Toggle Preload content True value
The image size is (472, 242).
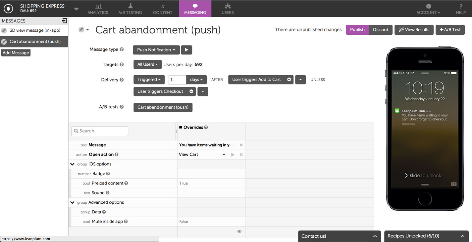[184, 183]
